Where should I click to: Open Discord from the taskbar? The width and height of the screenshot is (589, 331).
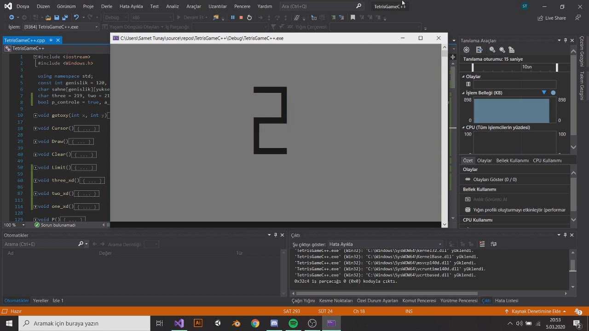pos(274,323)
